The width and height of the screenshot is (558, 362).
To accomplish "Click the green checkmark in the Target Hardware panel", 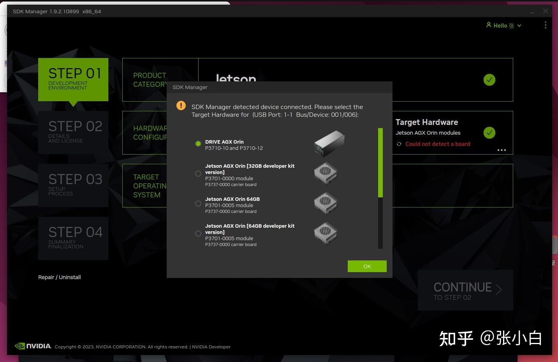I will tap(489, 132).
